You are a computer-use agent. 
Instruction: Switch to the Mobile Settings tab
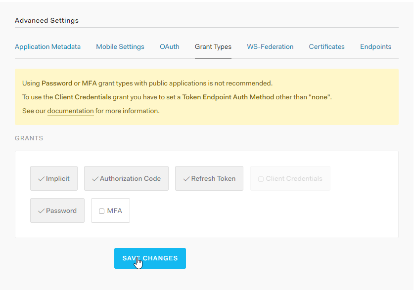pyautogui.click(x=120, y=46)
